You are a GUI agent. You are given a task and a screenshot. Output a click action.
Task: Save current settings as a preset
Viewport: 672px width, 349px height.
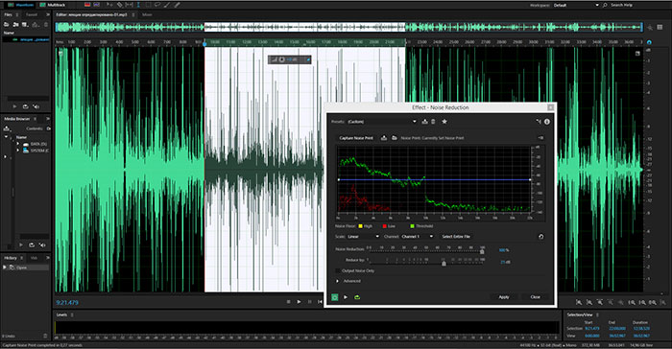pos(424,122)
